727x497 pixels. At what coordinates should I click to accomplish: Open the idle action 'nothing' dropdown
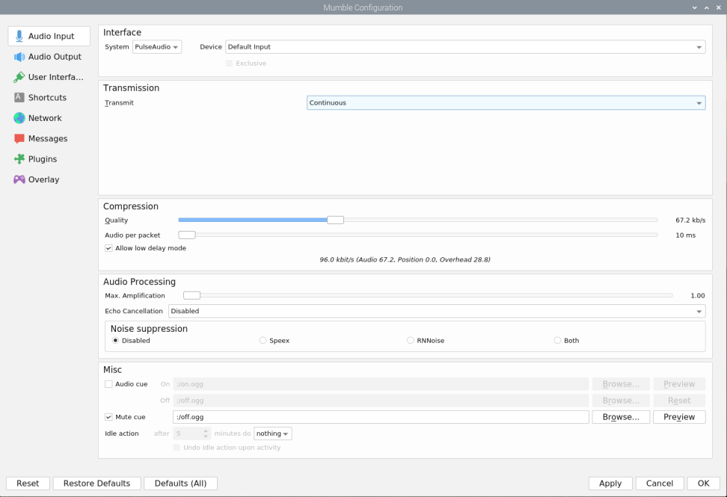(272, 433)
